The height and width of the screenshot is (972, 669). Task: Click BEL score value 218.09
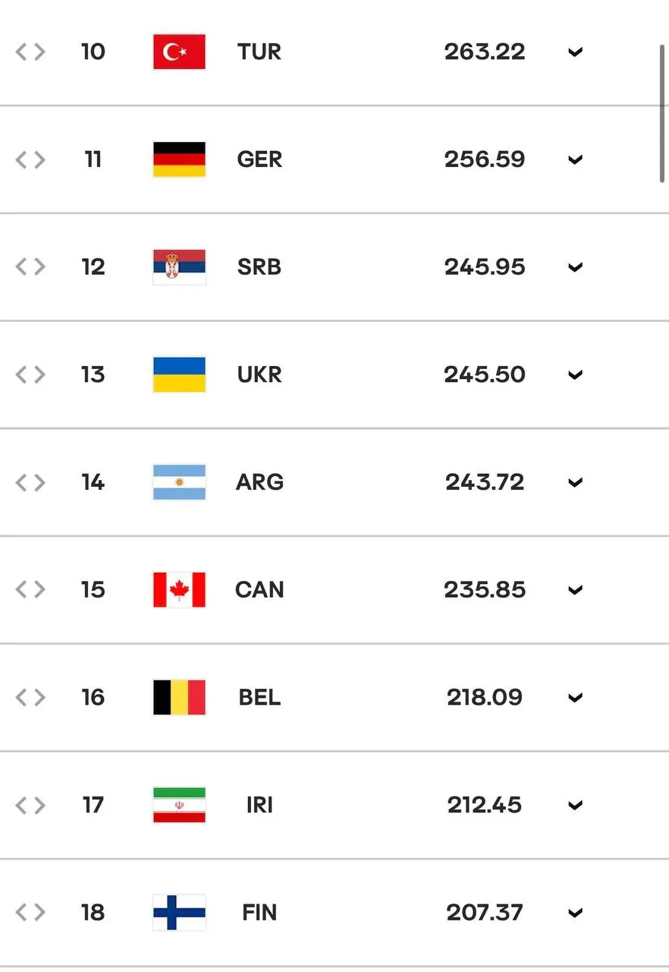click(x=485, y=697)
